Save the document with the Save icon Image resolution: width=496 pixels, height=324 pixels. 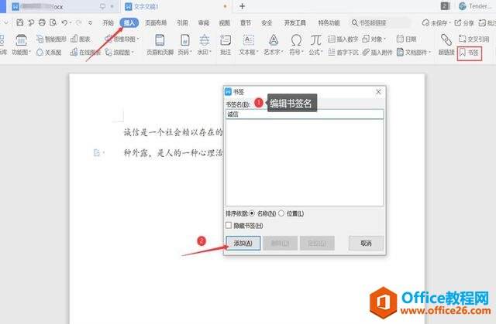coord(20,22)
